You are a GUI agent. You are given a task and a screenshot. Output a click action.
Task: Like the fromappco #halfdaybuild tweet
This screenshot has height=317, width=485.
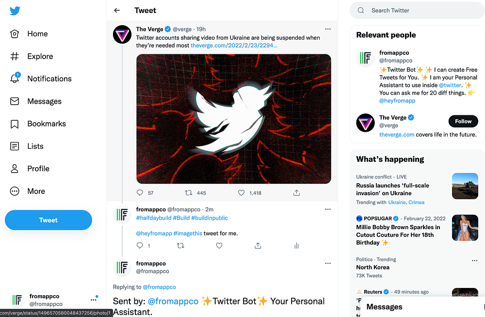click(219, 246)
